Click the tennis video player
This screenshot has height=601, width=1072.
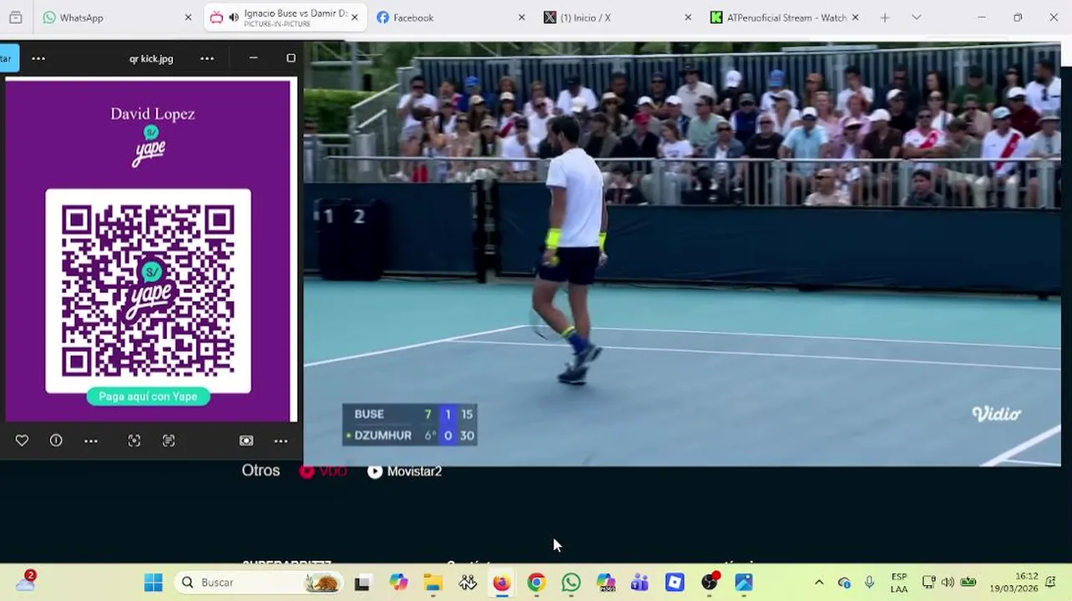point(682,255)
